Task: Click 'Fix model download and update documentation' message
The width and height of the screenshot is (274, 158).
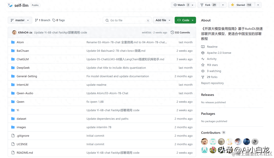Action: [x=118, y=76]
